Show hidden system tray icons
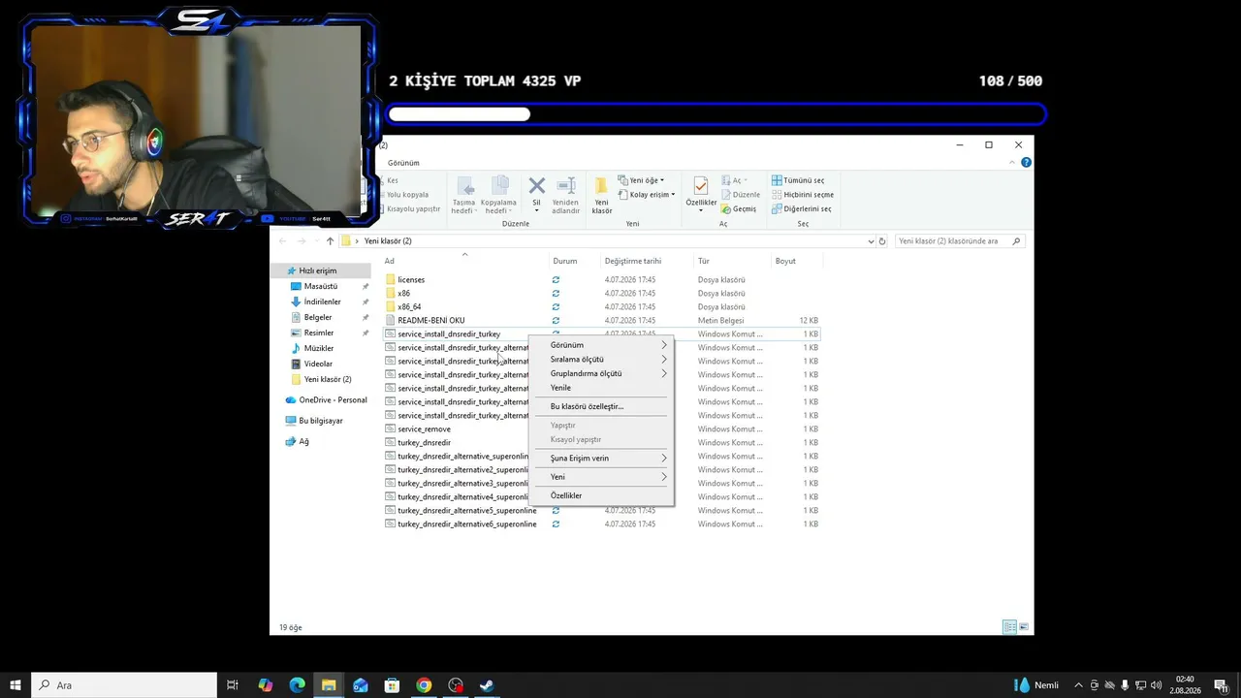Viewport: 1241px width, 698px height. click(1078, 685)
